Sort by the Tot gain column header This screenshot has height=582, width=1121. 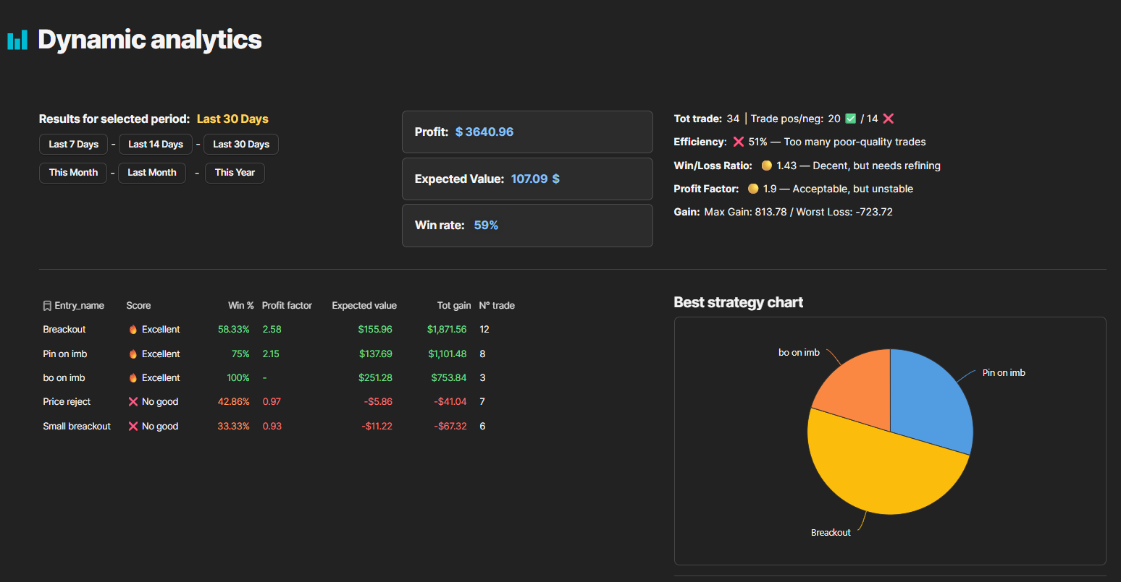[x=454, y=306]
